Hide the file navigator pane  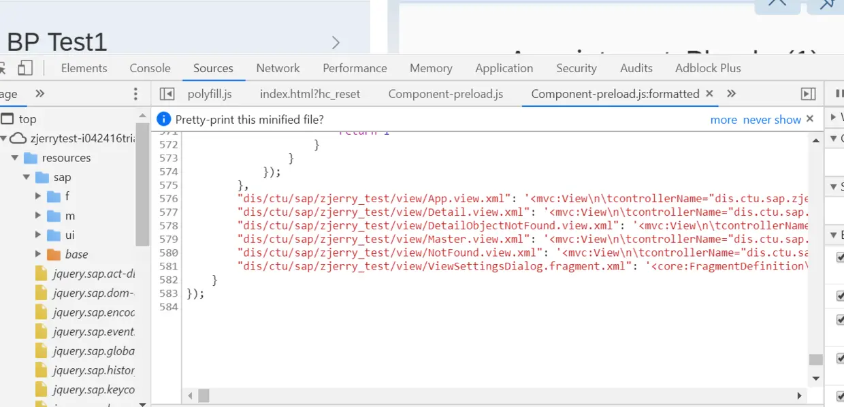click(x=167, y=94)
